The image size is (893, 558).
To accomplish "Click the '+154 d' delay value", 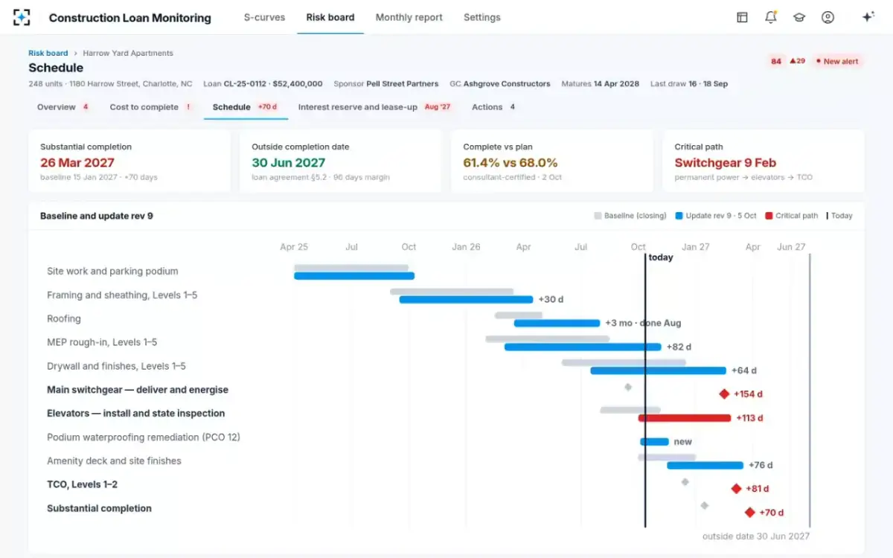I will pos(748,394).
